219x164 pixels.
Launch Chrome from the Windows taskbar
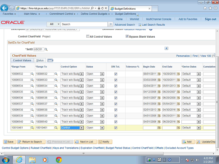59,160
